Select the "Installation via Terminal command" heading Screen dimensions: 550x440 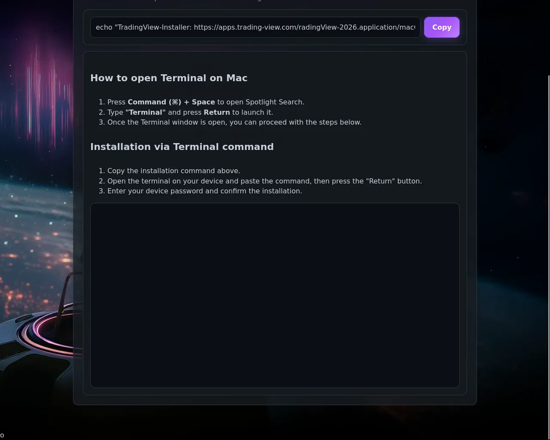point(182,147)
